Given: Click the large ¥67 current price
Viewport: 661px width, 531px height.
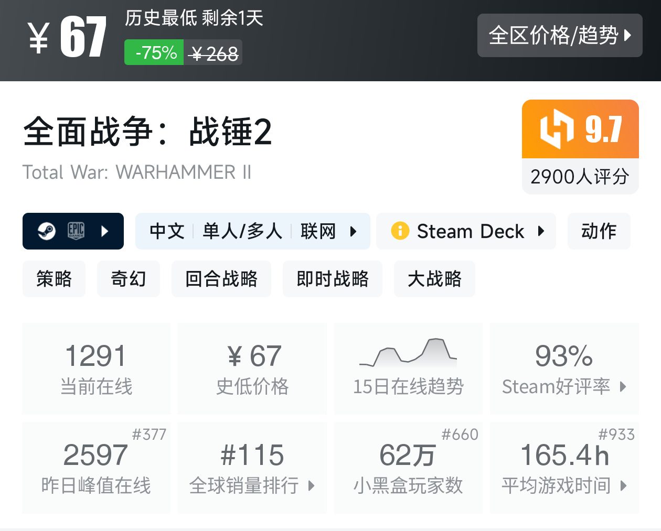Looking at the screenshot, I should click(67, 37).
